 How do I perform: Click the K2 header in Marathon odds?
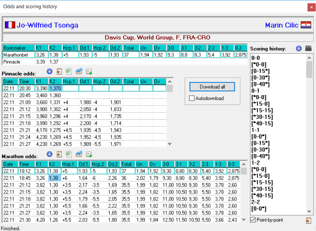point(54,164)
